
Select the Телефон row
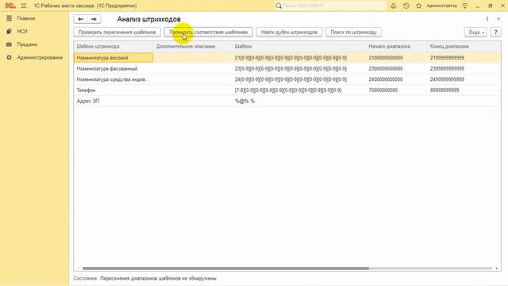pyautogui.click(x=287, y=90)
